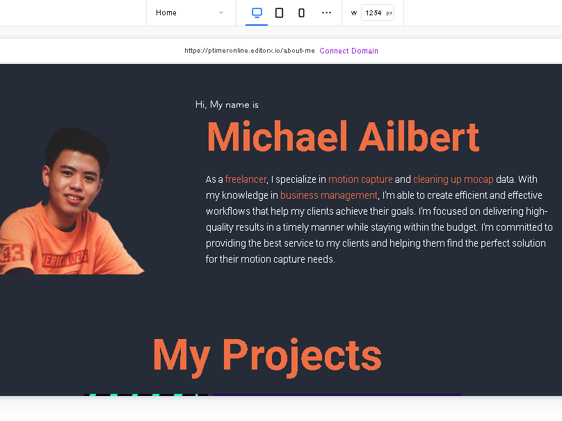Screen dimensions: 562x421
Task: Switch to tablet viewport icon
Action: pyautogui.click(x=279, y=13)
